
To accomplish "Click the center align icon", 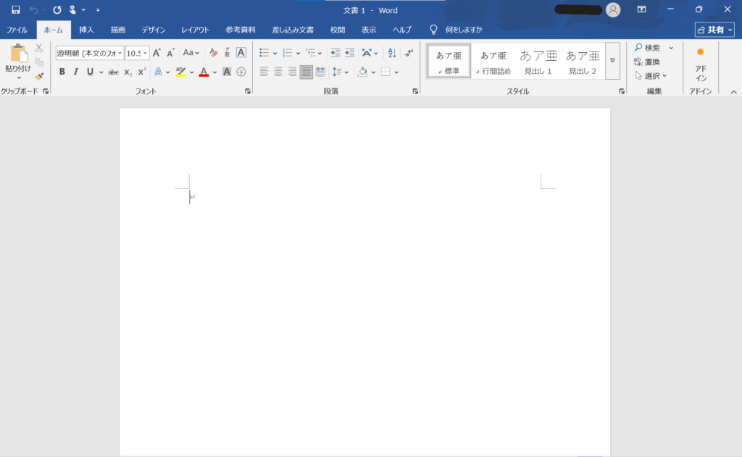I will 278,72.
